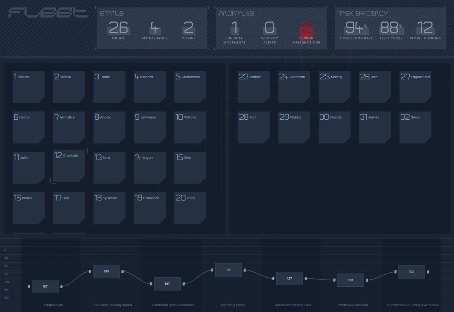454x312 pixels.
Task: Click the Decision-Making Speed axis label
Action: point(113,305)
